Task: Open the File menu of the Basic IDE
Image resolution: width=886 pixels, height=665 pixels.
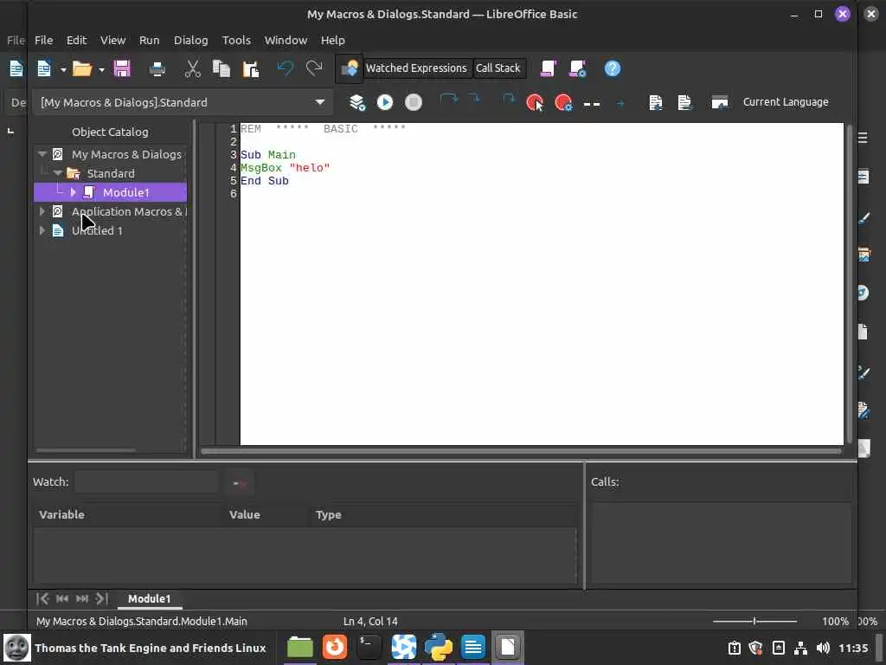Action: [43, 40]
